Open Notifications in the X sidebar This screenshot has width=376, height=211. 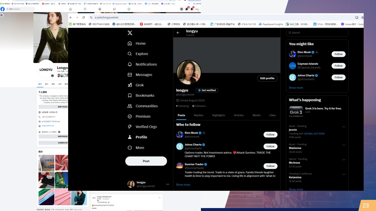142,64
